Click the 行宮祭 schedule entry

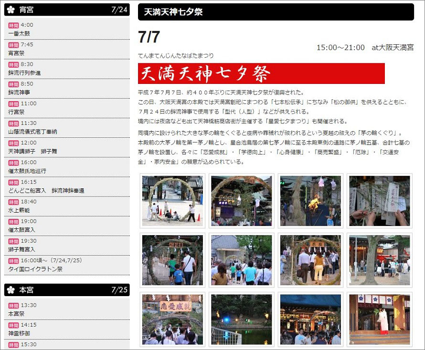click(16, 112)
